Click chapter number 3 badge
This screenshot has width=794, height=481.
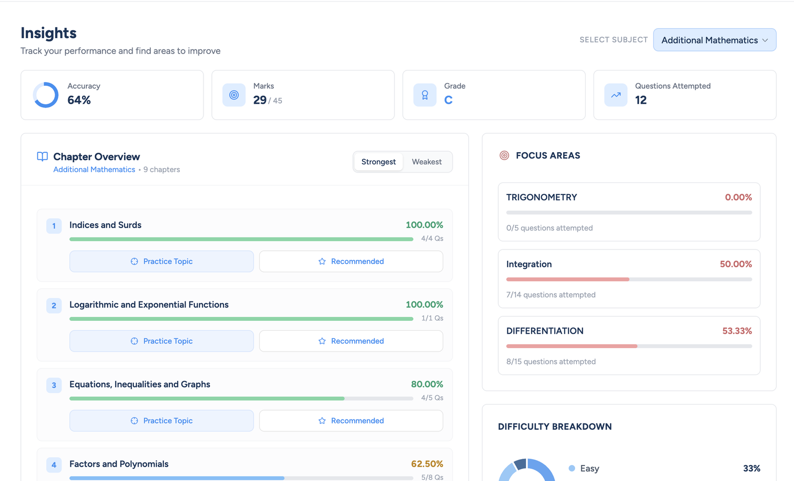[x=54, y=385]
